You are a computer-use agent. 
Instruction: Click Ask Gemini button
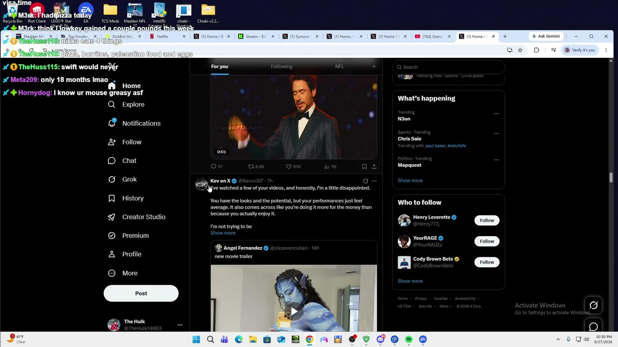tap(546, 37)
